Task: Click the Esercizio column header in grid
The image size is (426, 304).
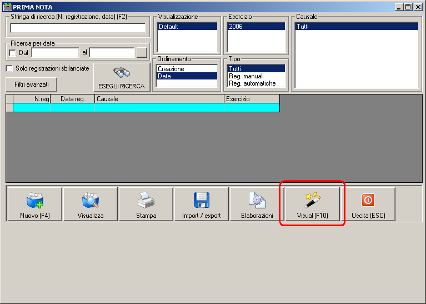Action: pos(252,99)
